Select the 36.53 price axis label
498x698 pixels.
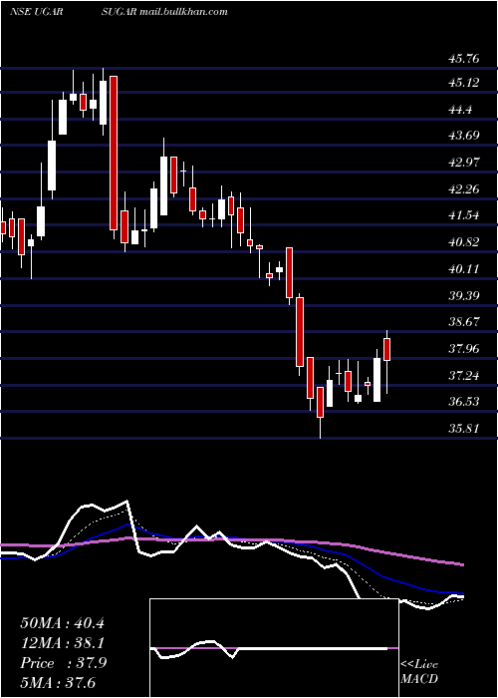click(464, 402)
